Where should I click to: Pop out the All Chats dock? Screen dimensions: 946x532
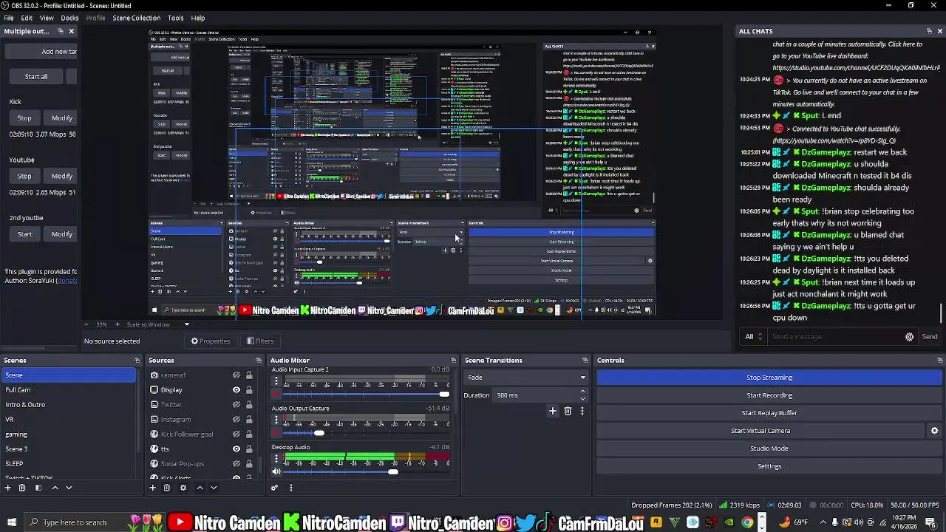[x=929, y=31]
